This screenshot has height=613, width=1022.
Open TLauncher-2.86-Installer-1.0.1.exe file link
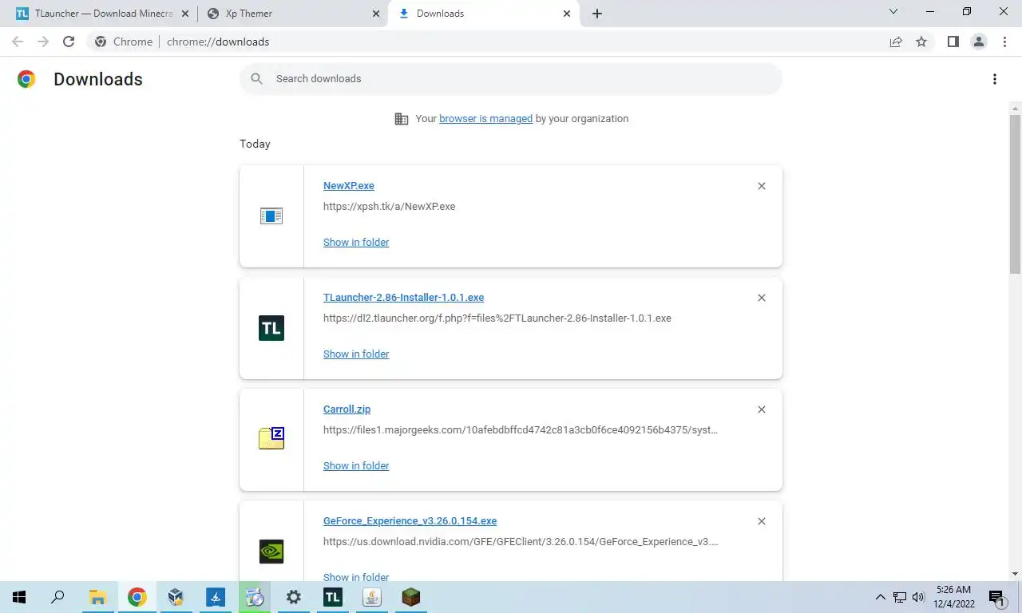pos(403,297)
